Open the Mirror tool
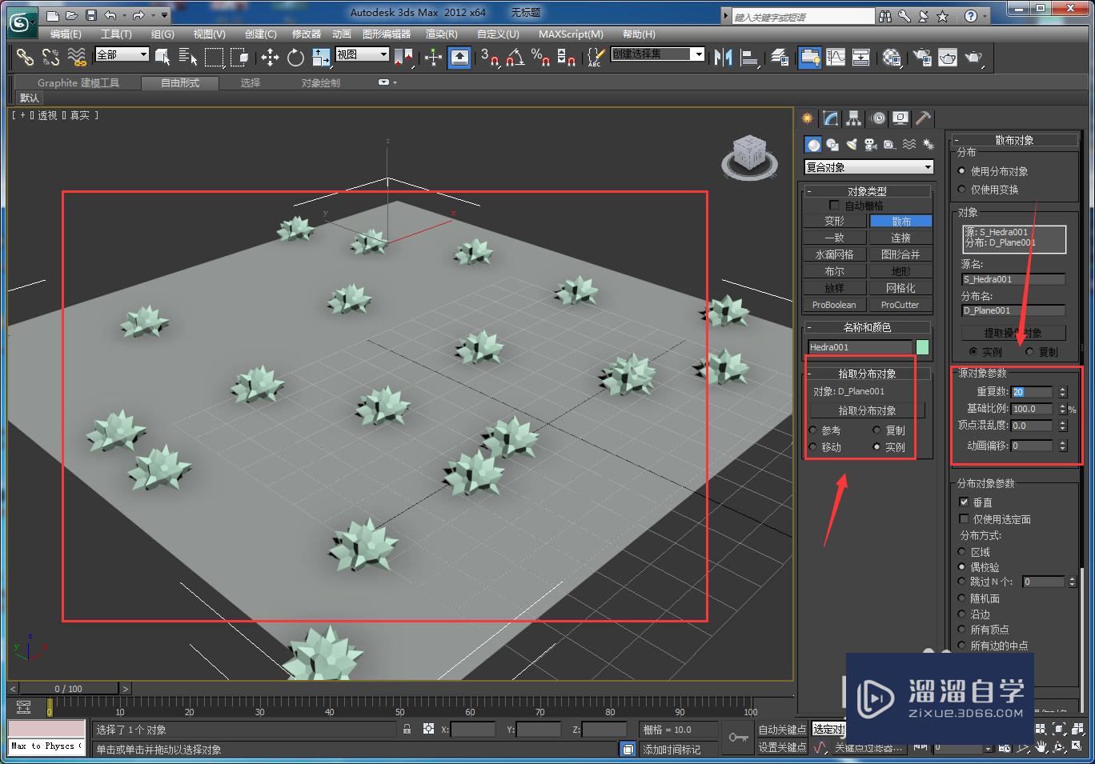This screenshot has width=1095, height=764. [724, 57]
